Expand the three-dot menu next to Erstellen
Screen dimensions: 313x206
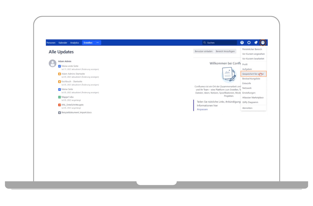pyautogui.click(x=98, y=43)
